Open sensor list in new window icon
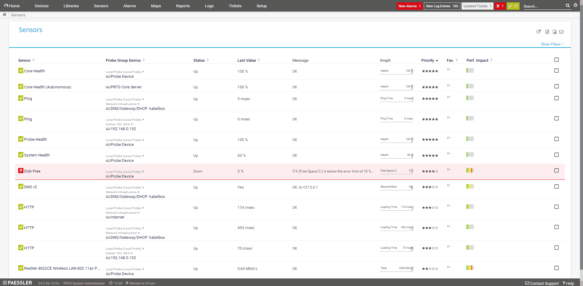583x286 pixels. click(x=539, y=32)
